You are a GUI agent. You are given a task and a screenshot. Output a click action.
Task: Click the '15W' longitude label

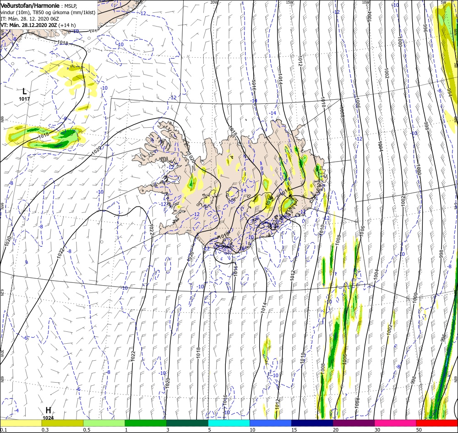pos(290,2)
